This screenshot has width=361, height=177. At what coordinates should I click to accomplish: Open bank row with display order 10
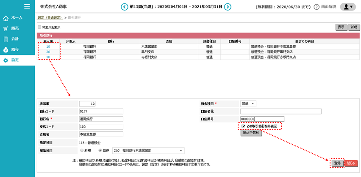48,46
